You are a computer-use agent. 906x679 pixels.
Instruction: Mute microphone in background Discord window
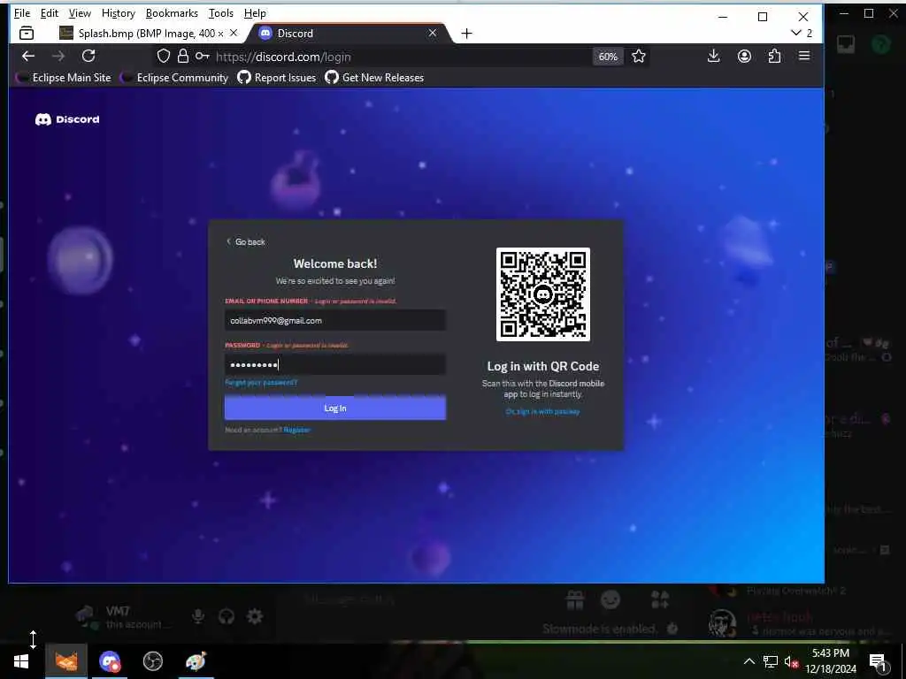pos(197,616)
